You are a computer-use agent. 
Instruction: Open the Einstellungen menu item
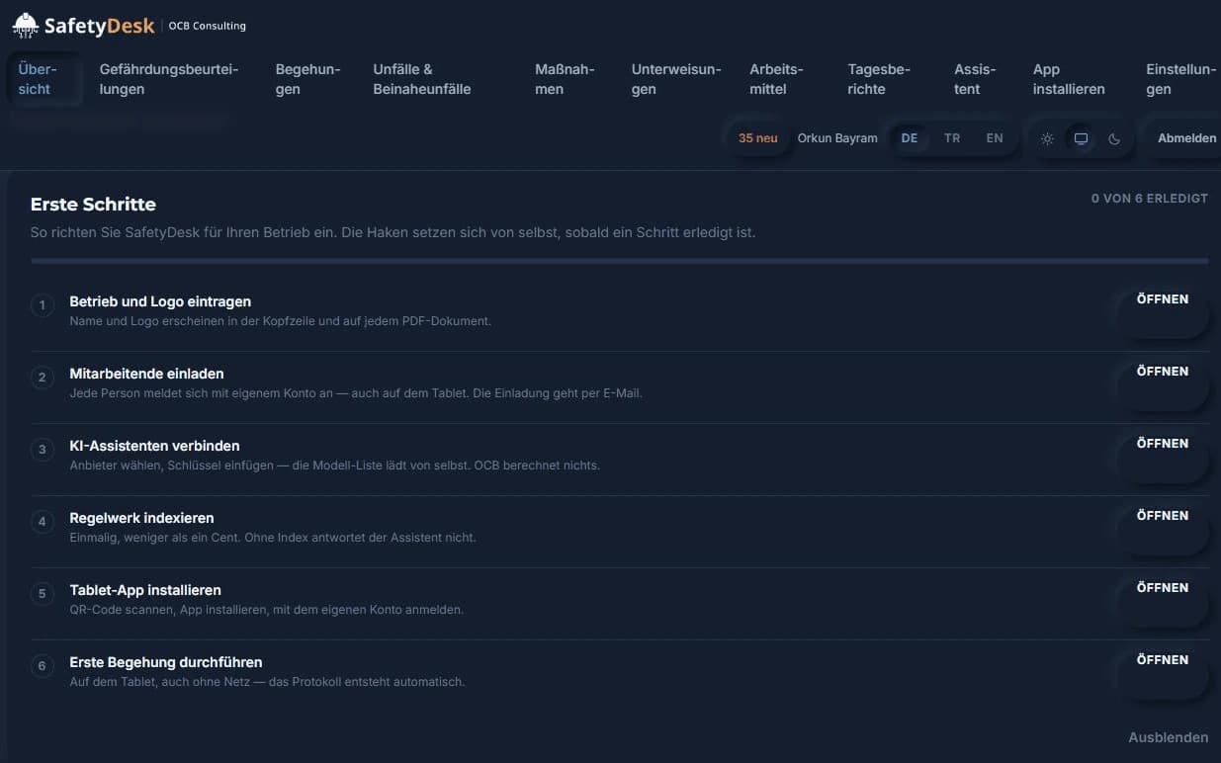tap(1180, 79)
